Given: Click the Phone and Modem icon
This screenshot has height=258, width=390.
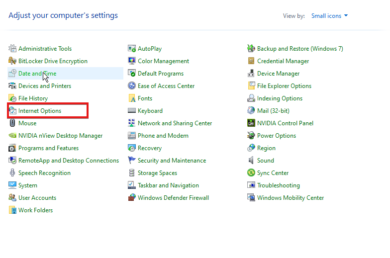Looking at the screenshot, I should (x=131, y=135).
